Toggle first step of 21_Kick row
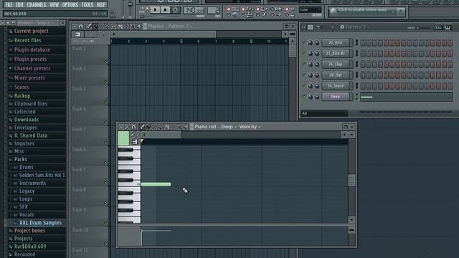This screenshot has height=258, width=459. [x=363, y=43]
